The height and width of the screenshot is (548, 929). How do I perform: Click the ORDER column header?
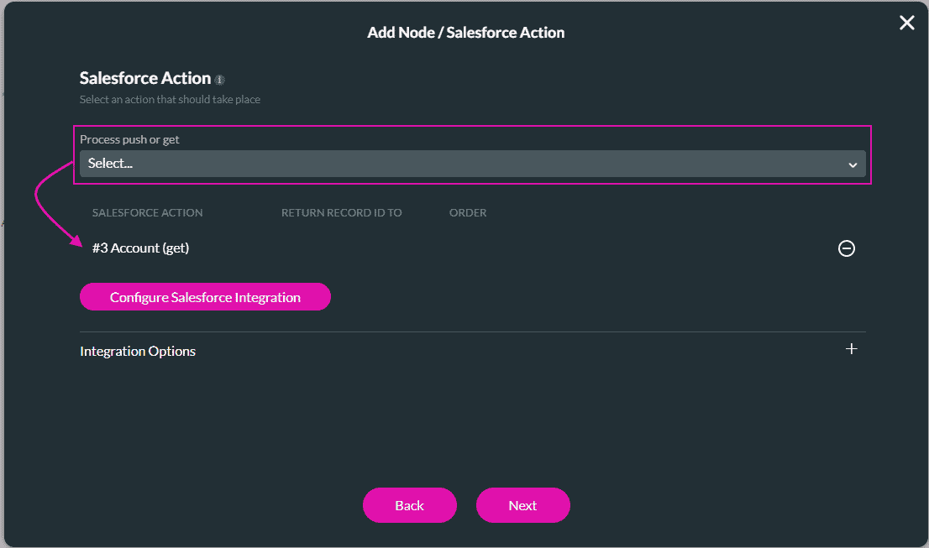tap(467, 212)
